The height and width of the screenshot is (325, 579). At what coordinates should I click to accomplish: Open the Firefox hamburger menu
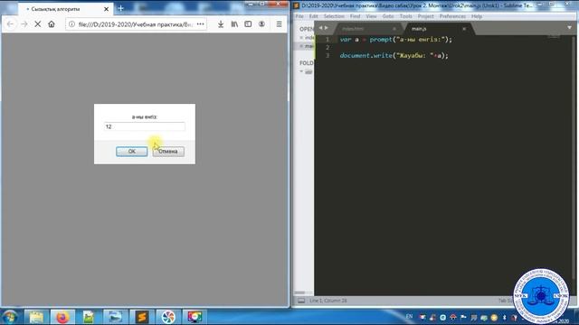point(280,24)
